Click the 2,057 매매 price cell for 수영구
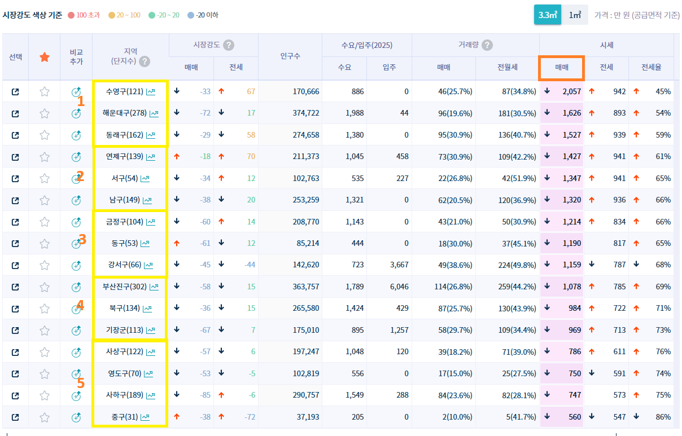The width and height of the screenshot is (682, 436). pyautogui.click(x=571, y=91)
